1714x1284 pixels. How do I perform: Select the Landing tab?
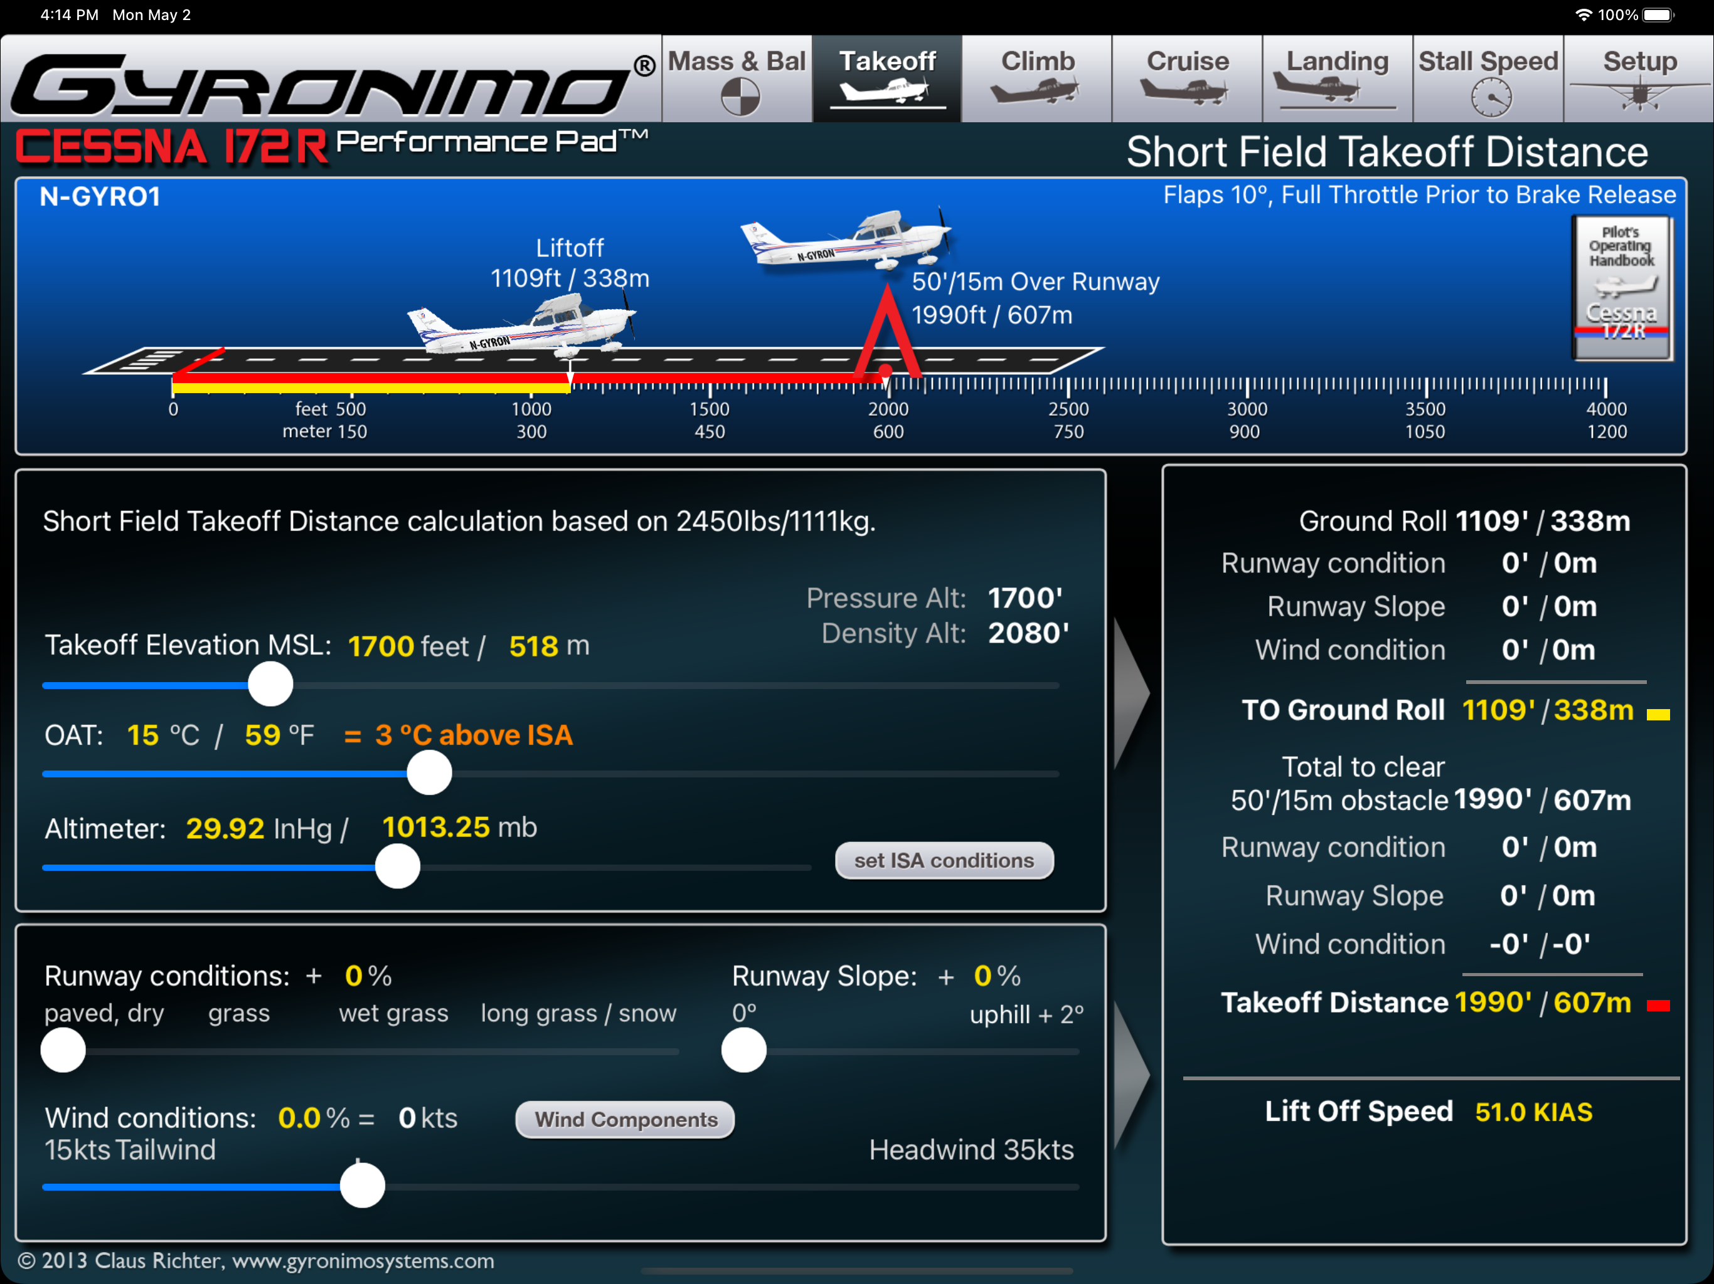pyautogui.click(x=1338, y=79)
